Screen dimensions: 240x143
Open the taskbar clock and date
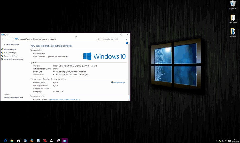235,141
